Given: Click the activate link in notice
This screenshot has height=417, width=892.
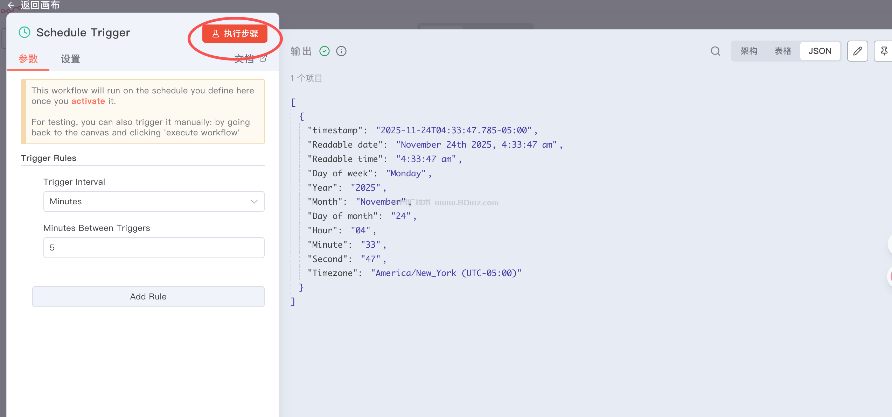Looking at the screenshot, I should pyautogui.click(x=88, y=101).
